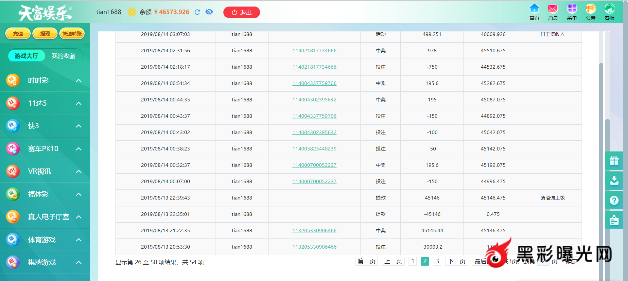Click the red 退出 logout button

tap(241, 12)
